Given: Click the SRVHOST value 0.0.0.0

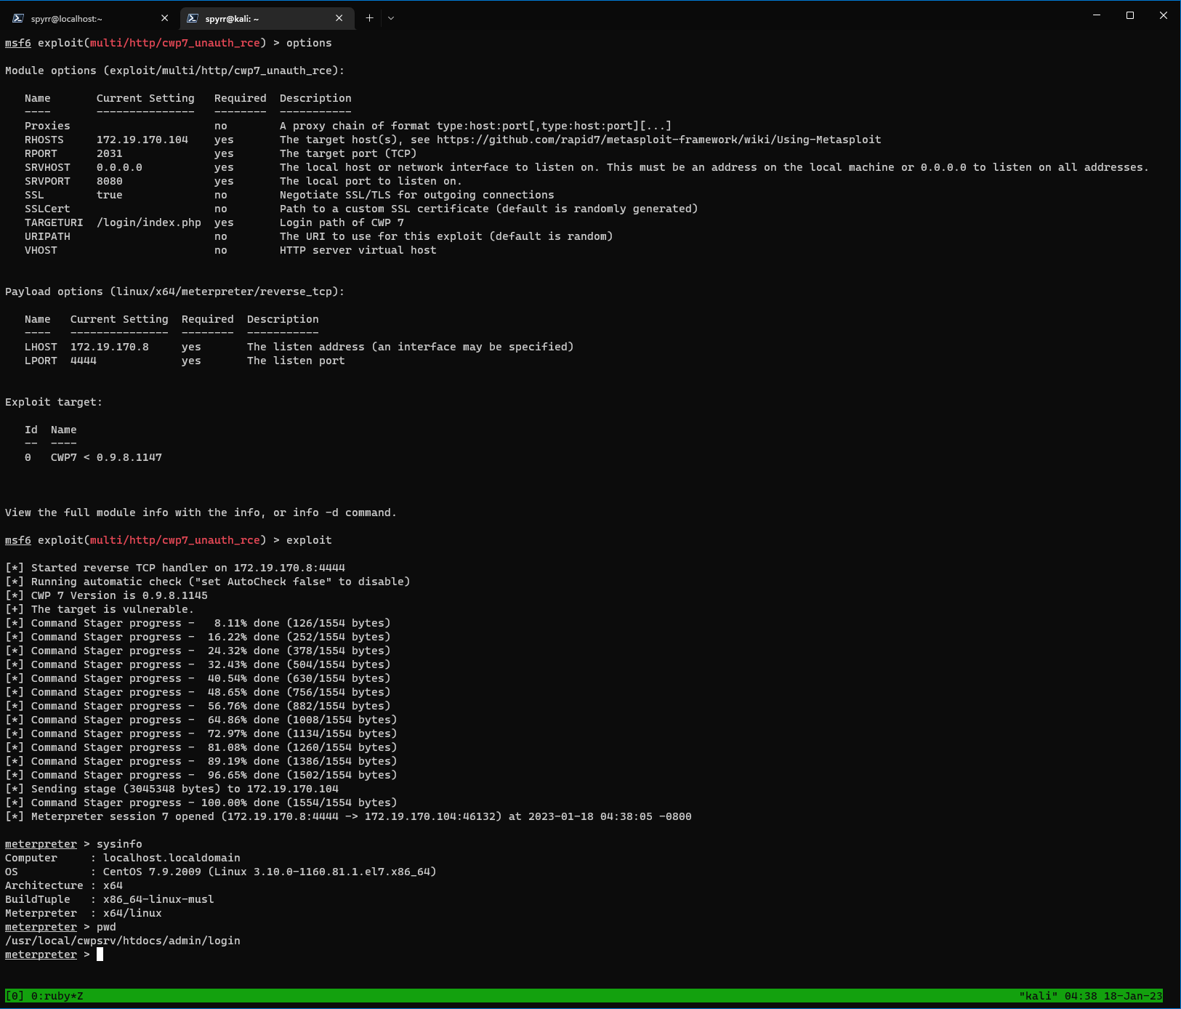Looking at the screenshot, I should click(x=119, y=167).
